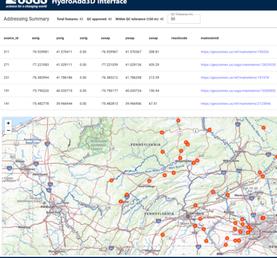The width and height of the screenshot is (277, 258).
Task: Click the source_id column header
Action: [x=11, y=38]
